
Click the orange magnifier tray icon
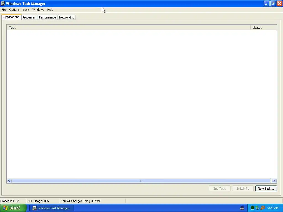263,208
